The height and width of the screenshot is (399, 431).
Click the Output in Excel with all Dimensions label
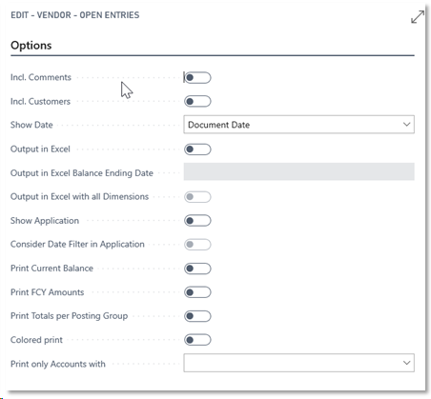pos(79,196)
